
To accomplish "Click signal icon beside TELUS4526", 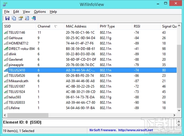I will click(6, 76).
